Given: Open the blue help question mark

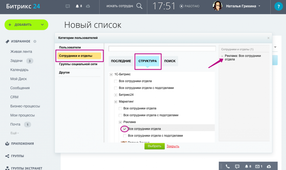Looking at the screenshot, I should point(278,7).
